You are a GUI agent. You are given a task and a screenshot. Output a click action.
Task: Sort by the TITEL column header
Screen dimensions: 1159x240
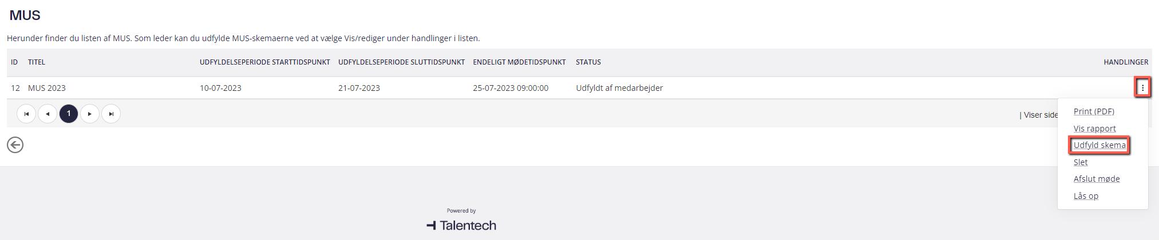click(x=37, y=62)
